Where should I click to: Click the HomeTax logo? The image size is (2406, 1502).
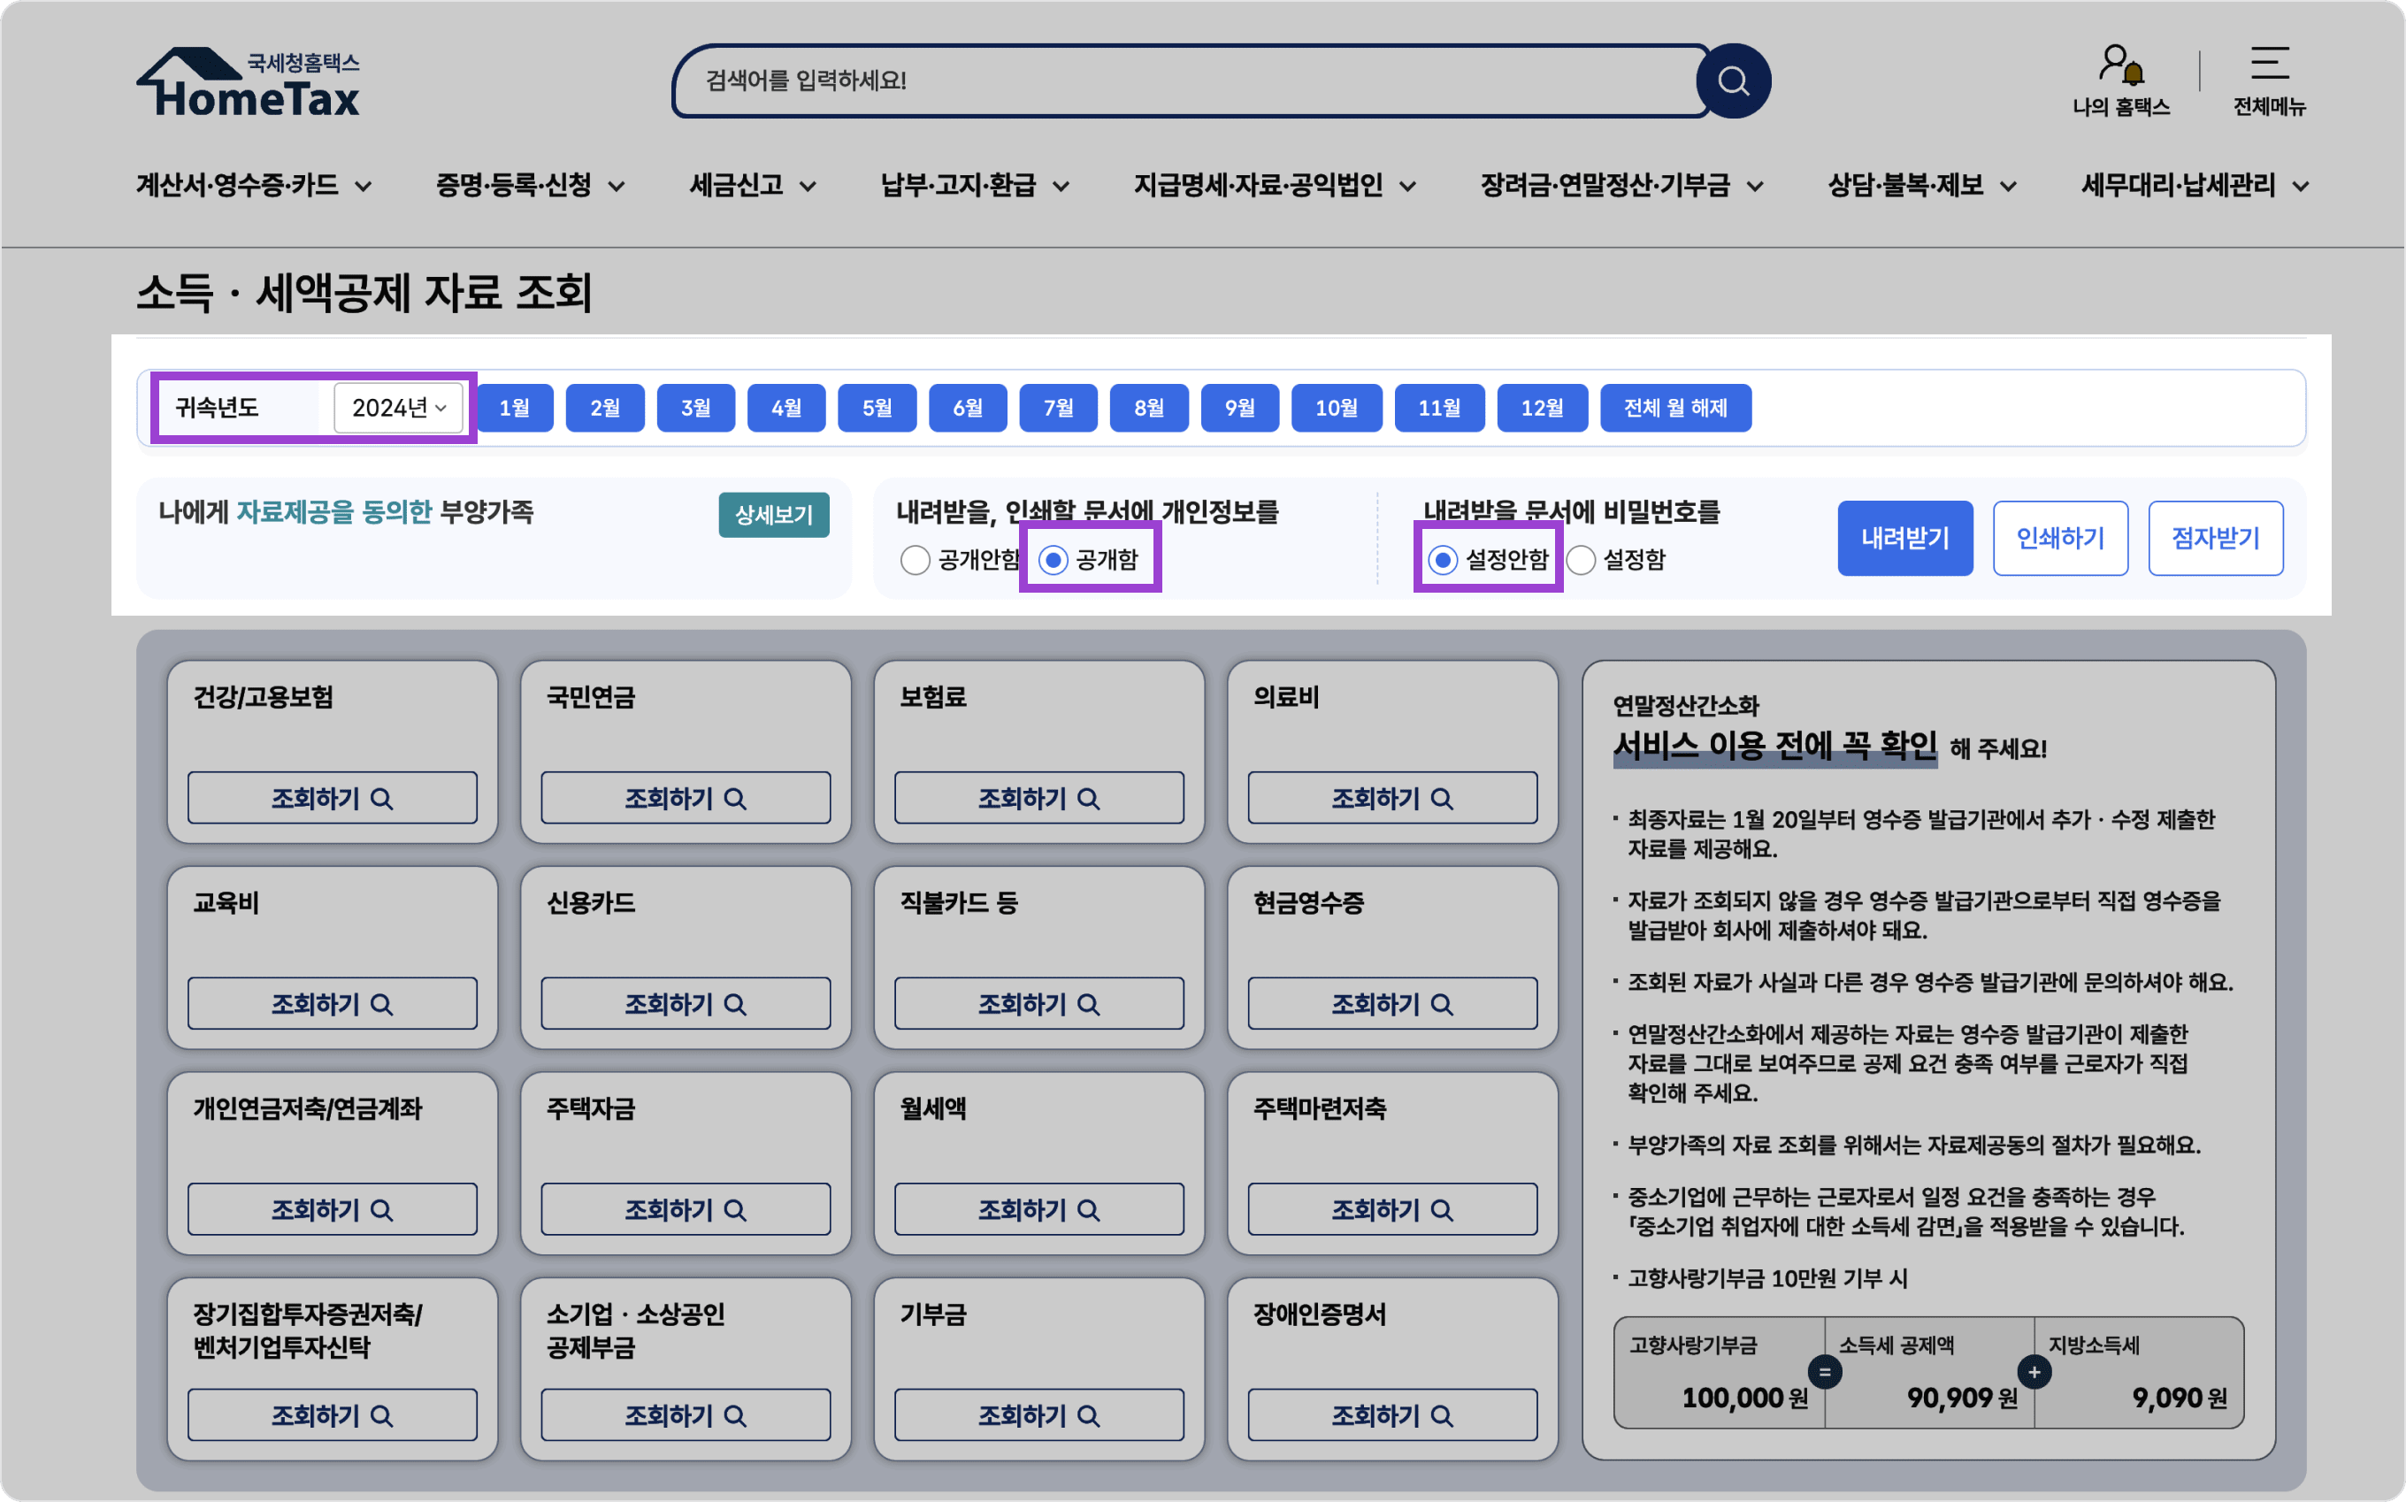[x=249, y=83]
